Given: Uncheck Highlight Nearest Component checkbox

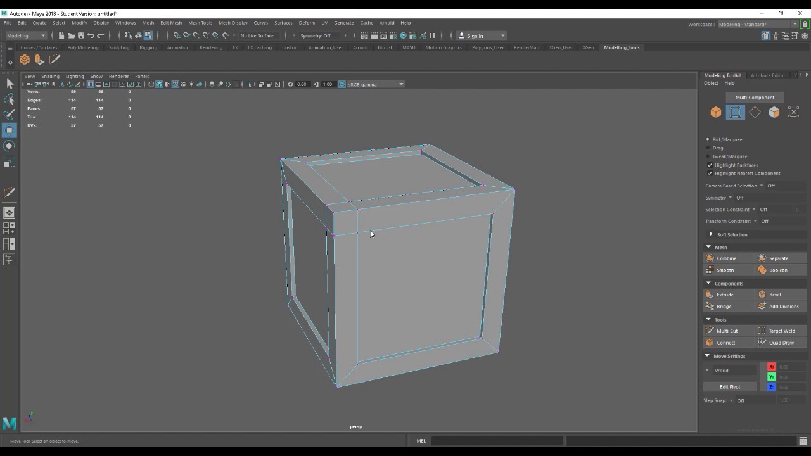Looking at the screenshot, I should coord(710,173).
